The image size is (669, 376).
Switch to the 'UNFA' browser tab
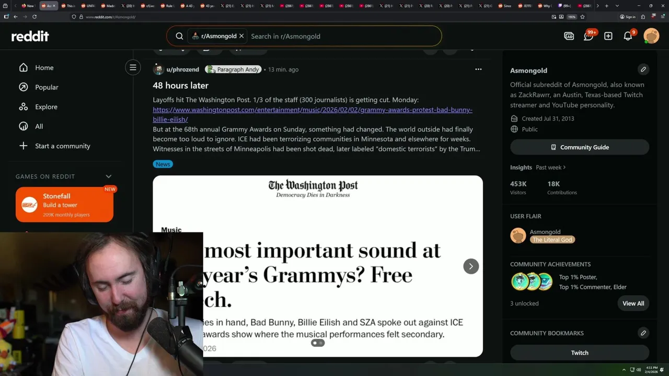88,6
